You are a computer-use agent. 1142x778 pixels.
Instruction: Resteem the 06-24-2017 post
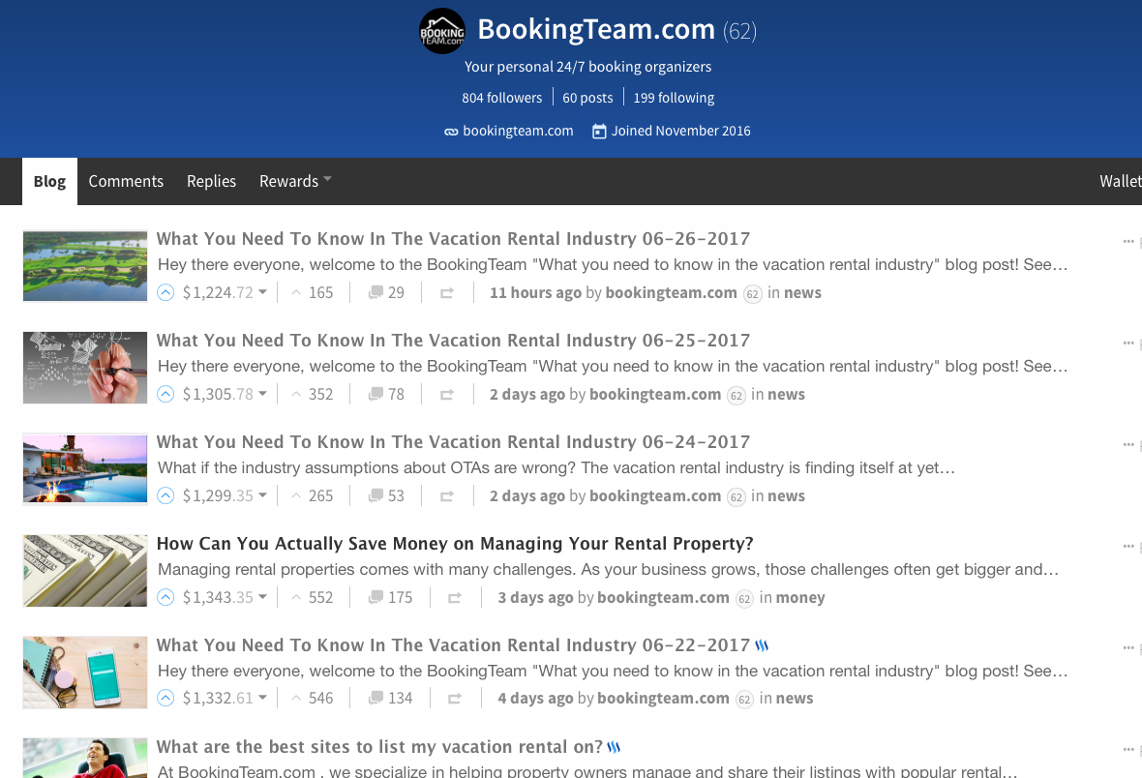point(447,496)
